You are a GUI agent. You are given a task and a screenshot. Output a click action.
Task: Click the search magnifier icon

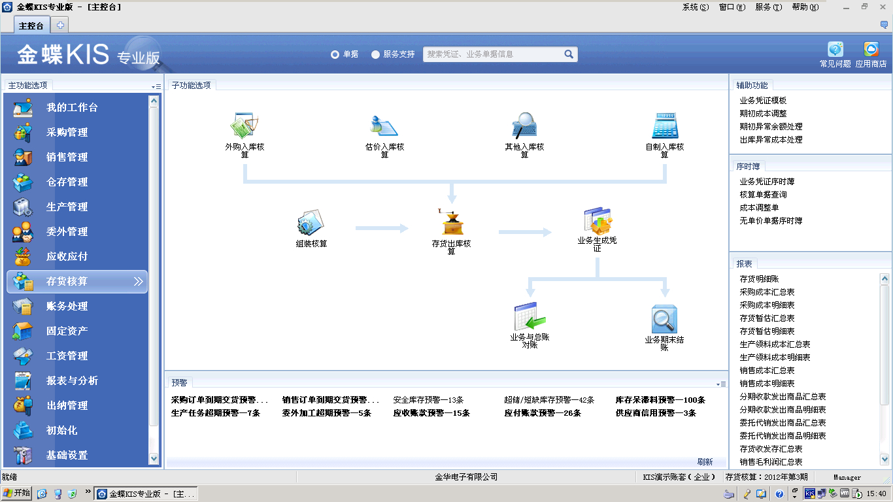[x=569, y=54]
